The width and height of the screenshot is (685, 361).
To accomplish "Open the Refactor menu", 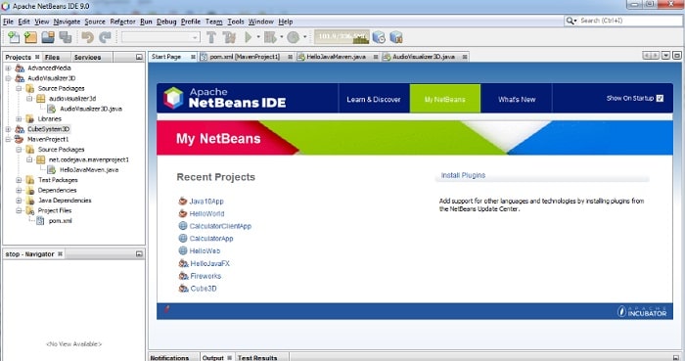I will click(122, 22).
